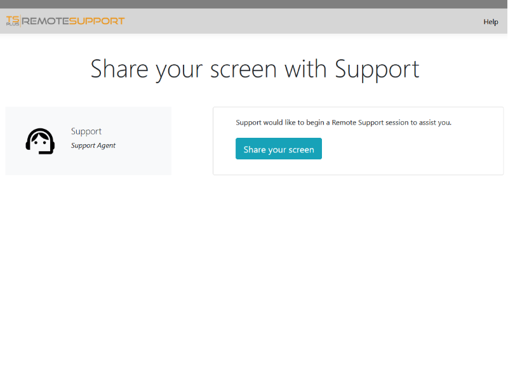The width and height of the screenshot is (508, 381).
Task: Click the teal Share your screen button
Action: [279, 149]
